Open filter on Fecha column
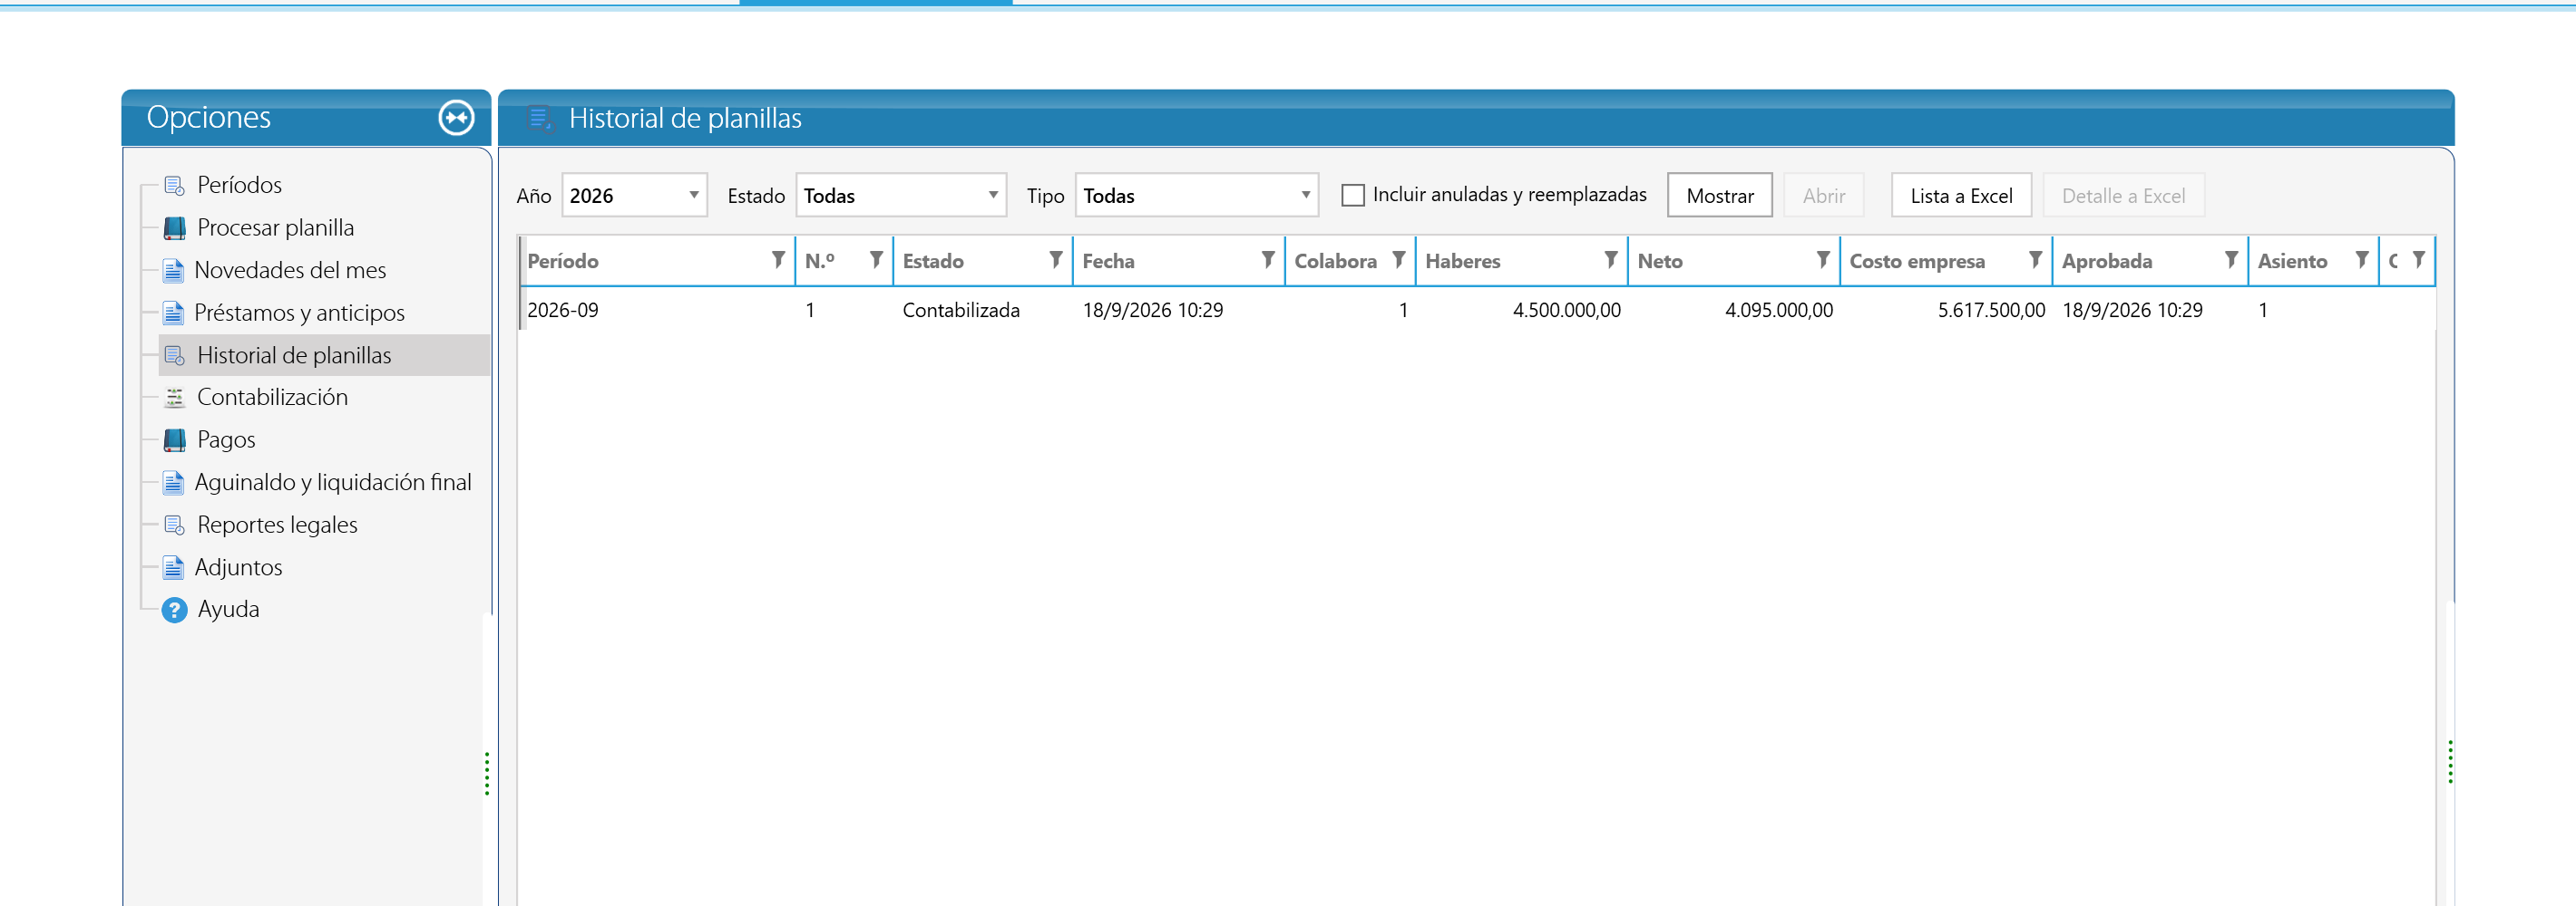This screenshot has width=2576, height=906. (1267, 260)
